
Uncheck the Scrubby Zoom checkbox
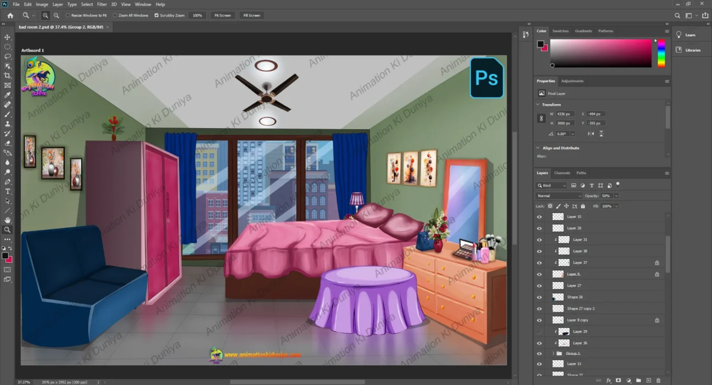157,15
